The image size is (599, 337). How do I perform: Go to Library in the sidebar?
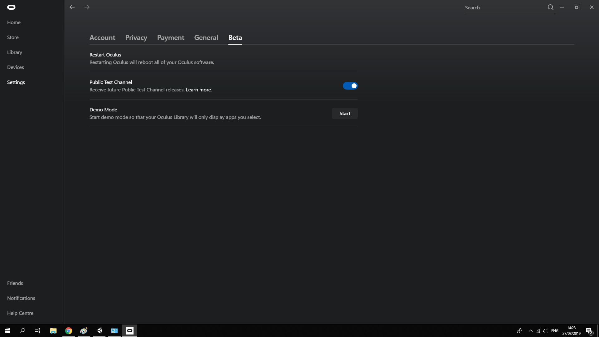[15, 52]
